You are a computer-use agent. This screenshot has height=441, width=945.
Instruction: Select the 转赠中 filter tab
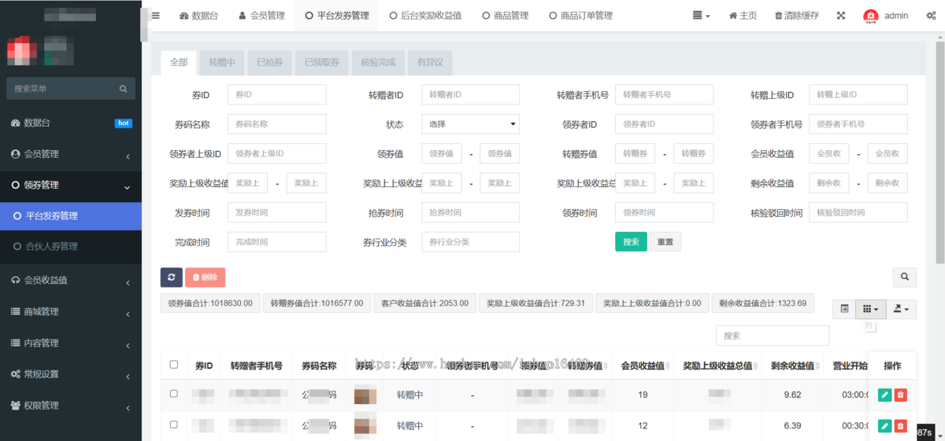222,63
